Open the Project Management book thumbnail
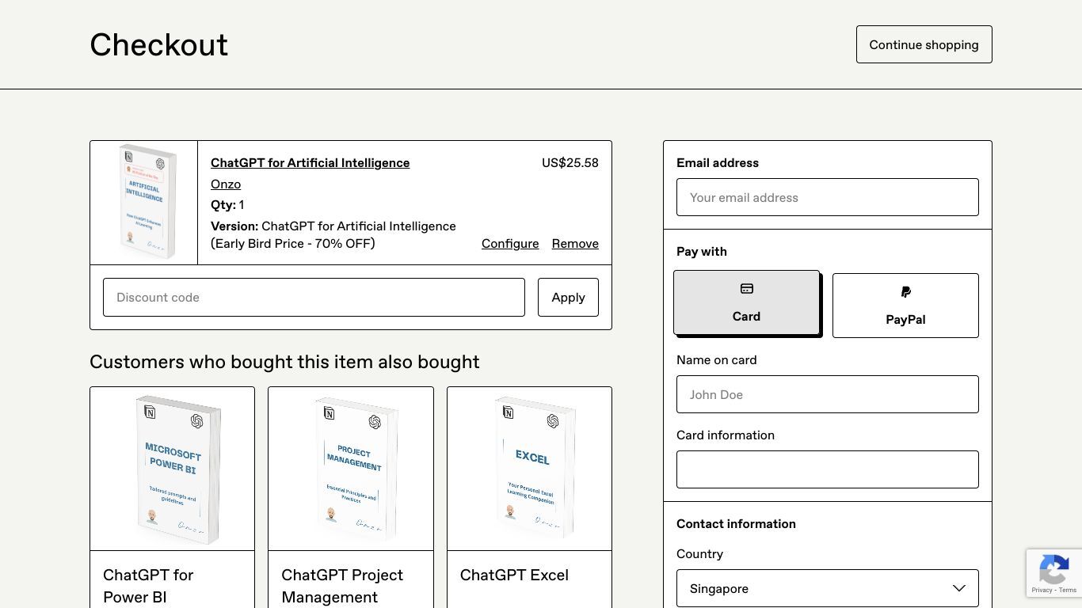This screenshot has width=1082, height=608. coord(351,469)
